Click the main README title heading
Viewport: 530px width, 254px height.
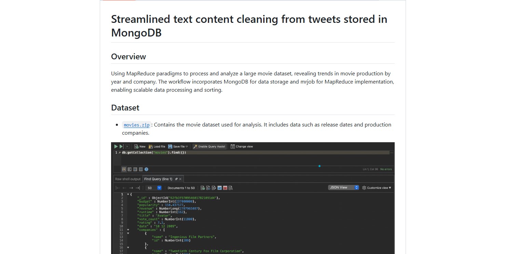coord(249,26)
